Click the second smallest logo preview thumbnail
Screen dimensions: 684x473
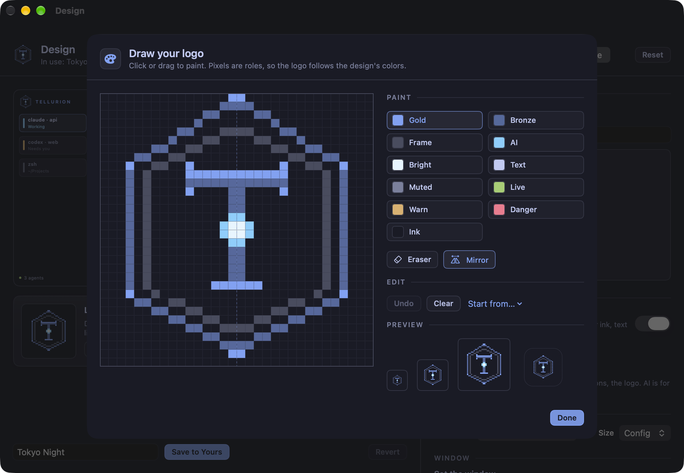click(433, 375)
